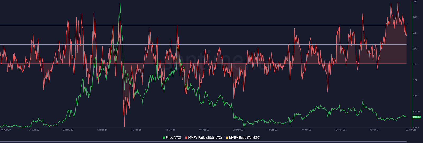Image resolution: width=423 pixels, height=143 pixels.
Task: Click the yellow swatch beside MVRV Ratio (7d)
Action: [x=227, y=138]
